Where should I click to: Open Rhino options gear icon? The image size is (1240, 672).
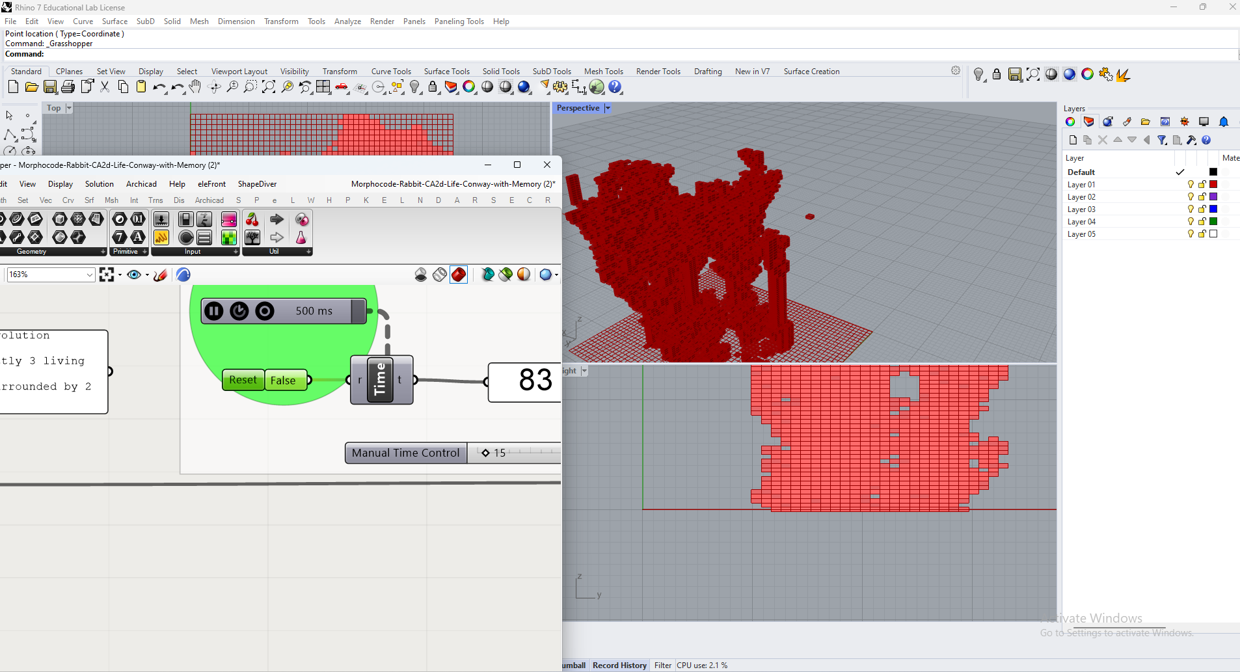(560, 87)
